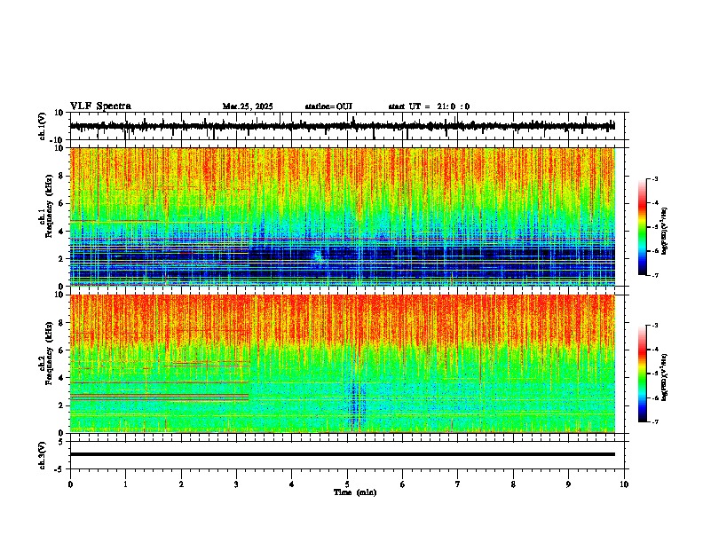Select the "start UT = 21:0 :0" text

pos(429,106)
